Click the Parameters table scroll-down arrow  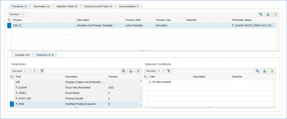click(141, 105)
